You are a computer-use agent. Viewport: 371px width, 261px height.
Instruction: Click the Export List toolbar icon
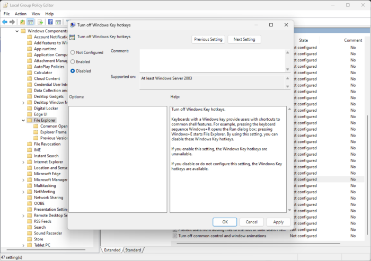[x=40, y=22]
